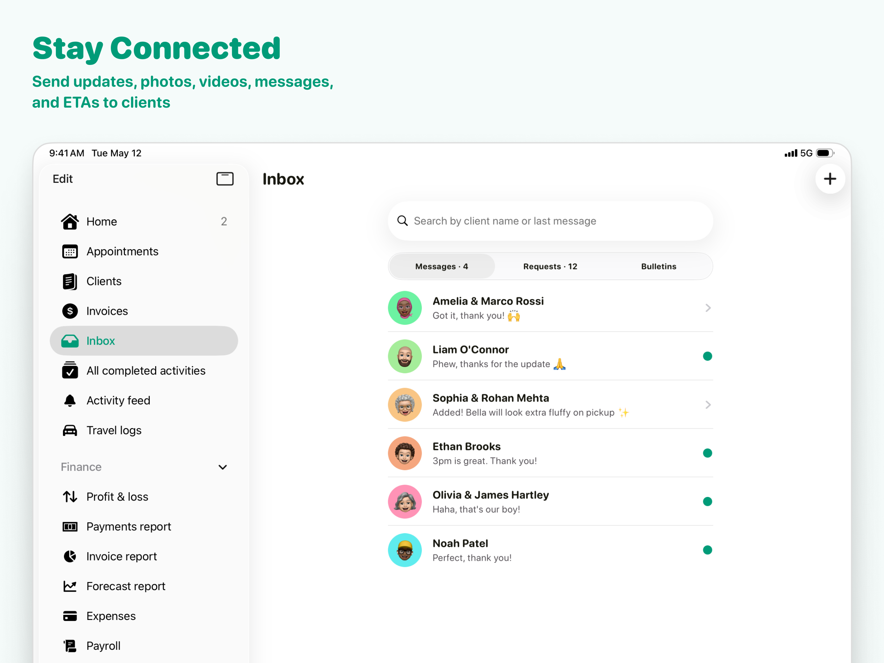The image size is (884, 663).
Task: Click the All completed activities checkmark icon
Action: coord(70,370)
